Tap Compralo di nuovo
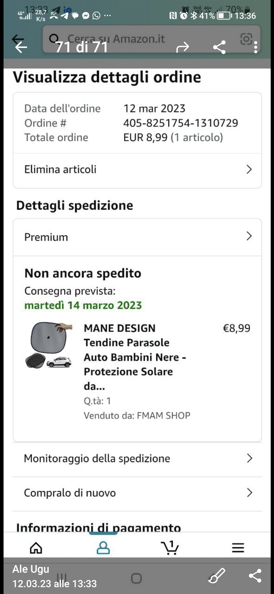This screenshot has height=594, width=274. click(x=137, y=493)
